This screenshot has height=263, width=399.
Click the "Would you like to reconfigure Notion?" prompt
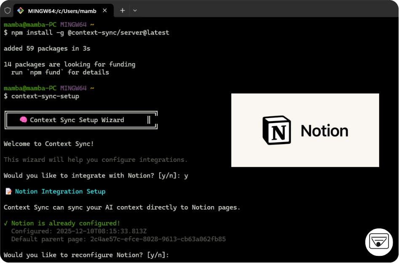click(86, 255)
